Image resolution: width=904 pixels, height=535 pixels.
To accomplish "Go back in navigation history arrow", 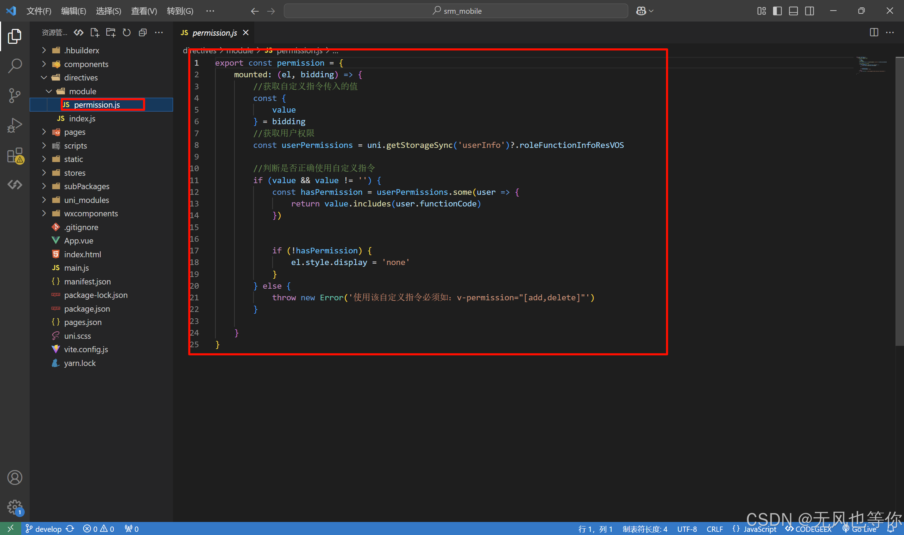I will coord(255,11).
